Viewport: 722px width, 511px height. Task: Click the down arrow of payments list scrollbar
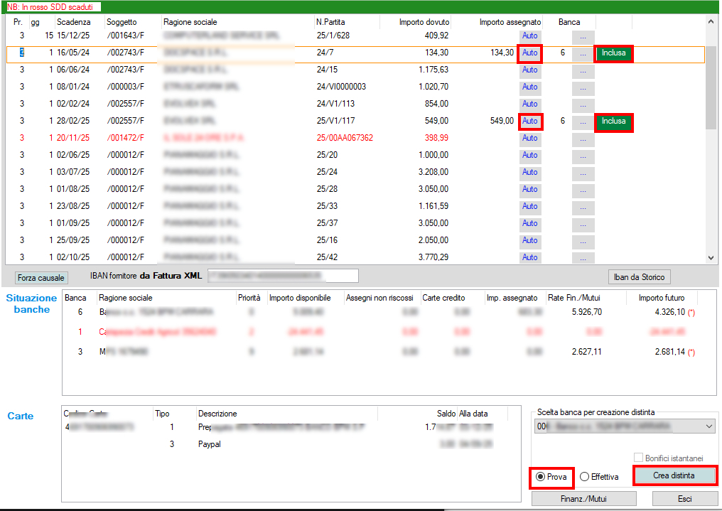pyautogui.click(x=711, y=258)
